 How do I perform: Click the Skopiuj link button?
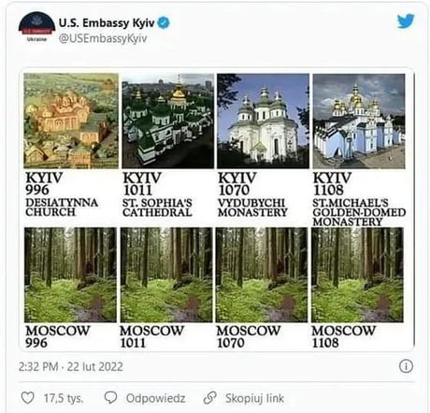254,398
